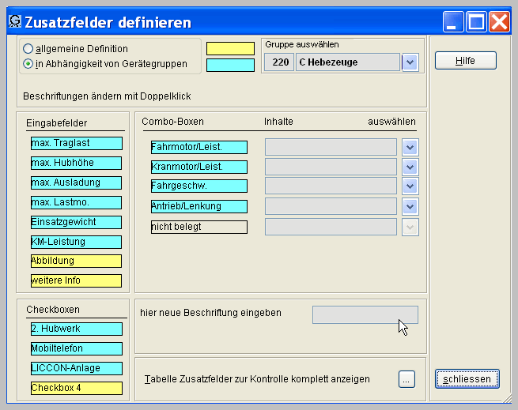Expand the Fahrmotor/Leist. combo dropdown
The height and width of the screenshot is (410, 518).
coord(409,147)
